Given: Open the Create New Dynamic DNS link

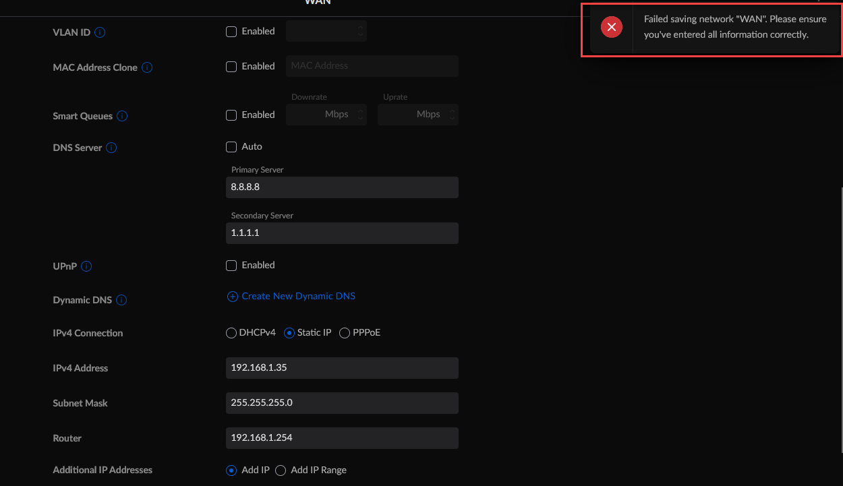Looking at the screenshot, I should (x=298, y=297).
